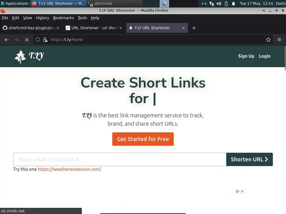The height and width of the screenshot is (214, 286).
Task: Open the volume speaker tray icon
Action: point(219,3)
